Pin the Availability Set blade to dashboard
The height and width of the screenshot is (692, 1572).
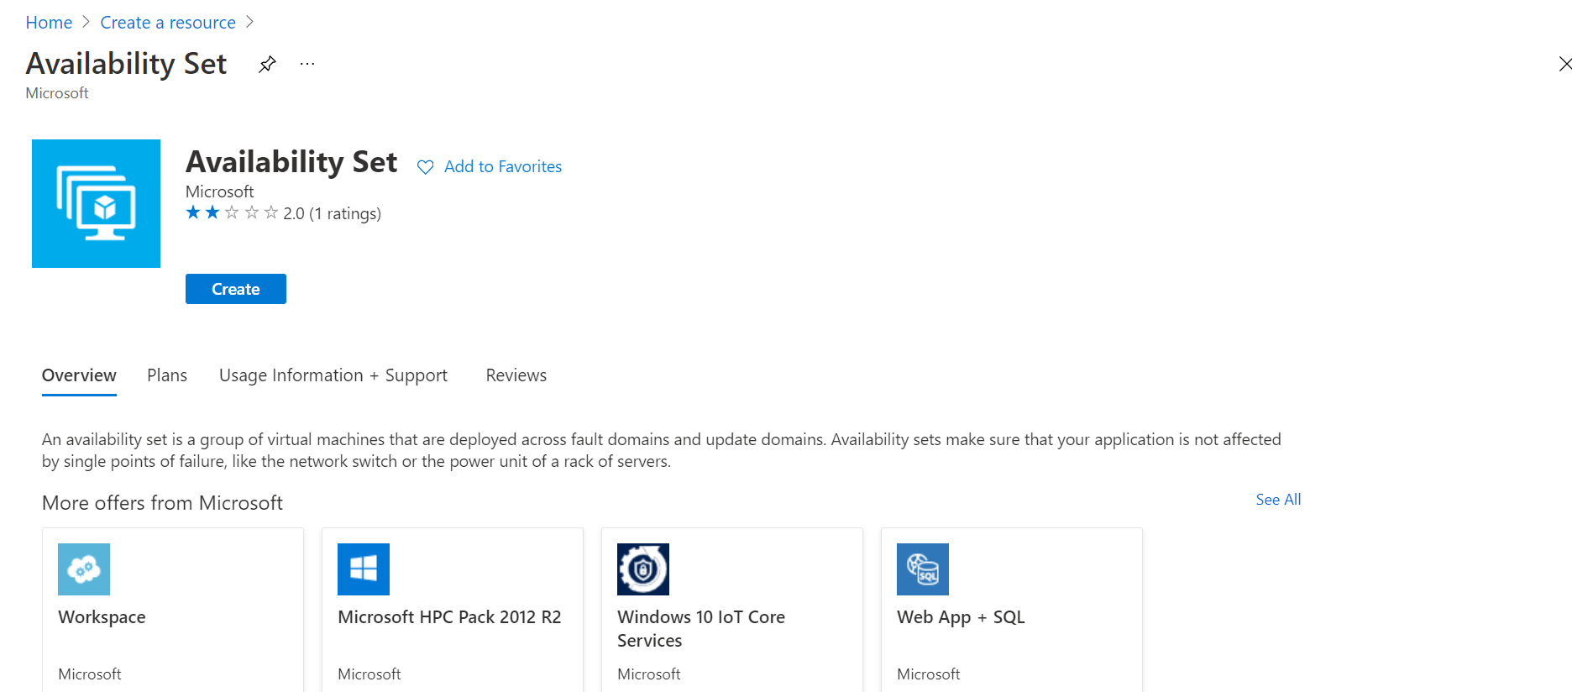point(267,64)
